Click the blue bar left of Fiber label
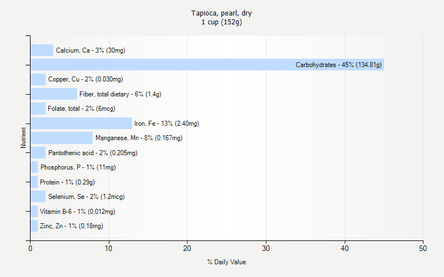Viewport: 444px width, 277px height. (x=54, y=94)
